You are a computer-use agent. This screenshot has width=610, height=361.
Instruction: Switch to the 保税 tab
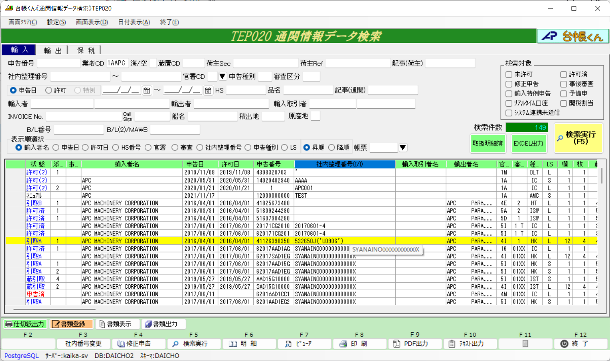pos(86,50)
